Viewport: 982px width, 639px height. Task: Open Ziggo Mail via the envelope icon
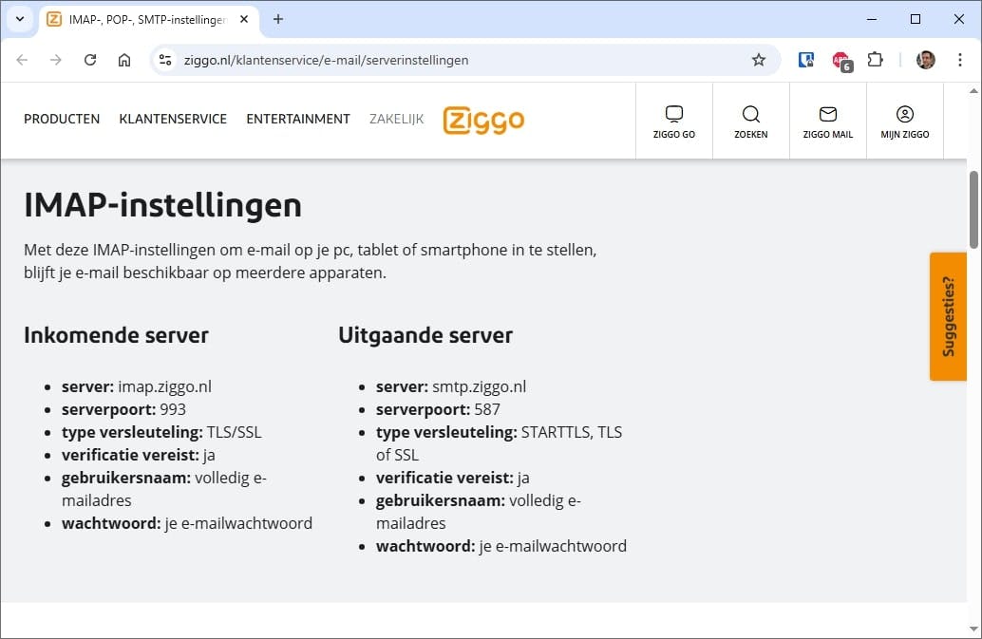(827, 119)
